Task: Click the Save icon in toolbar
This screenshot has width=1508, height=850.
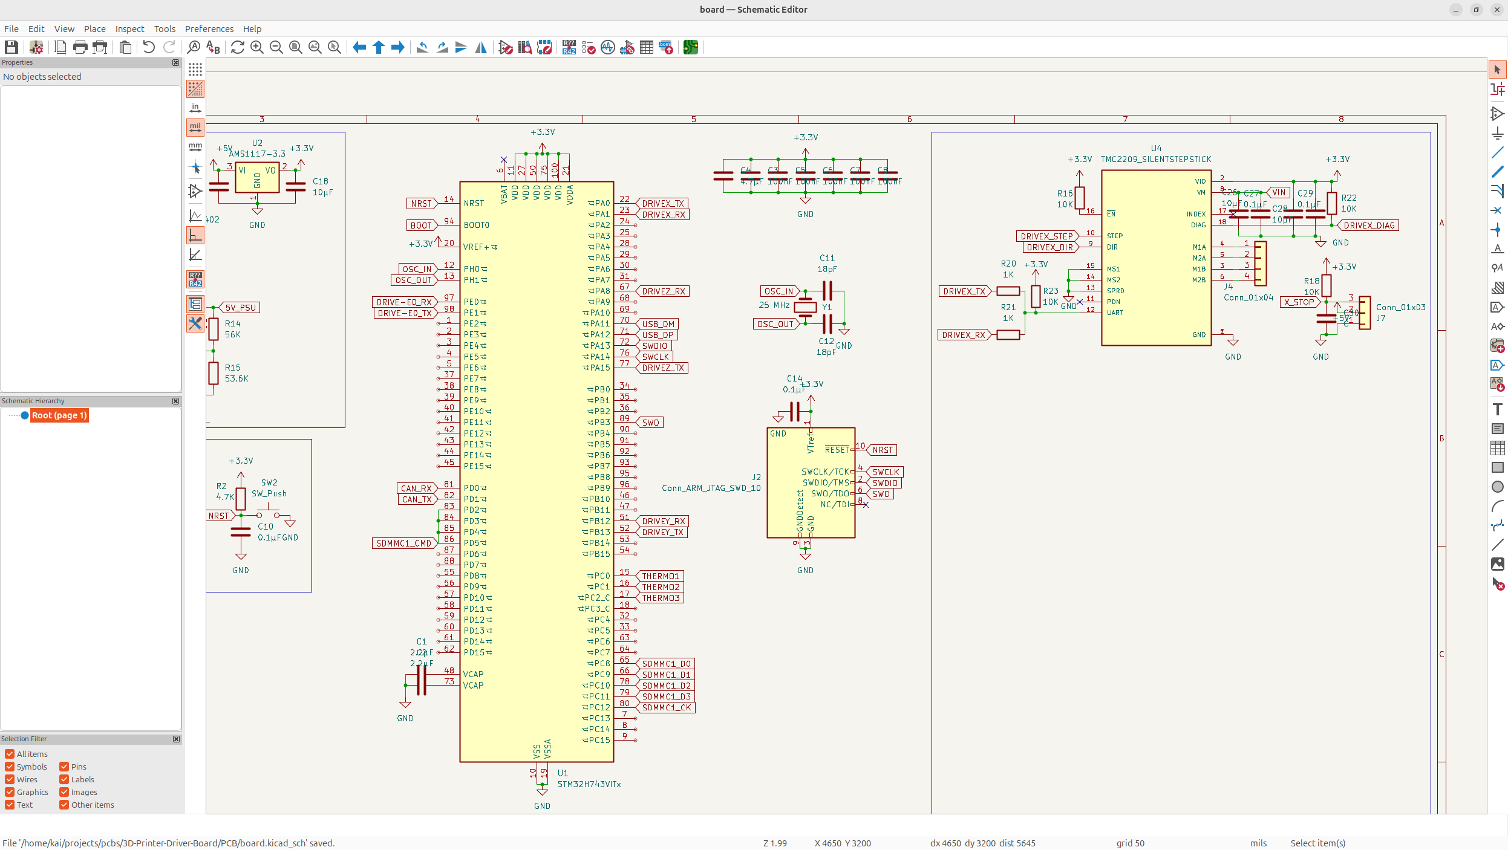Action: [11, 47]
